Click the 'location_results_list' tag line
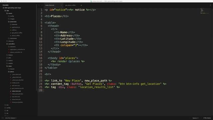The image size is (213, 120). [82, 87]
